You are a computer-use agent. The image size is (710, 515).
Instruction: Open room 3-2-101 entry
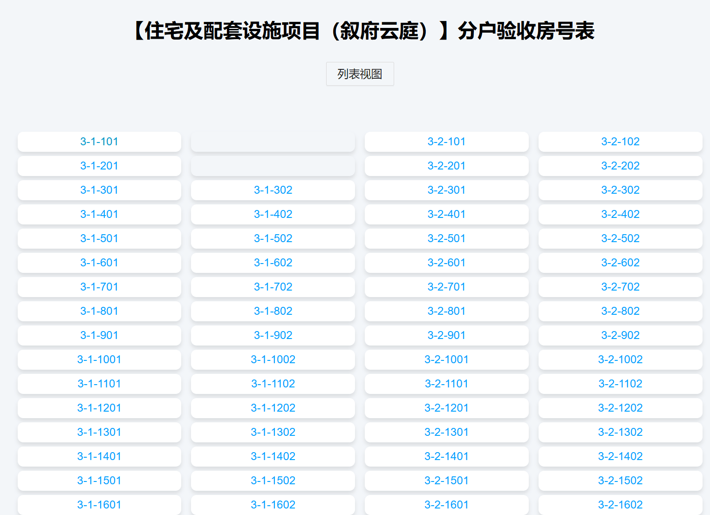pos(446,142)
